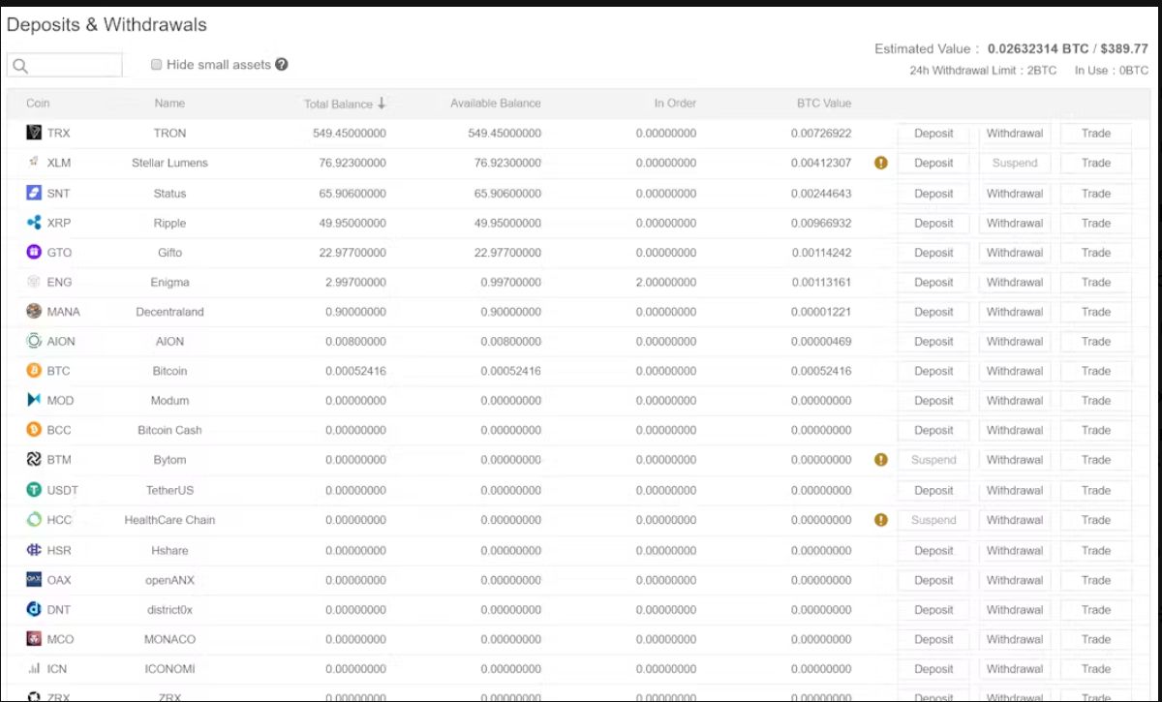Click the warning icon in HCC row
The width and height of the screenshot is (1162, 702).
[881, 520]
